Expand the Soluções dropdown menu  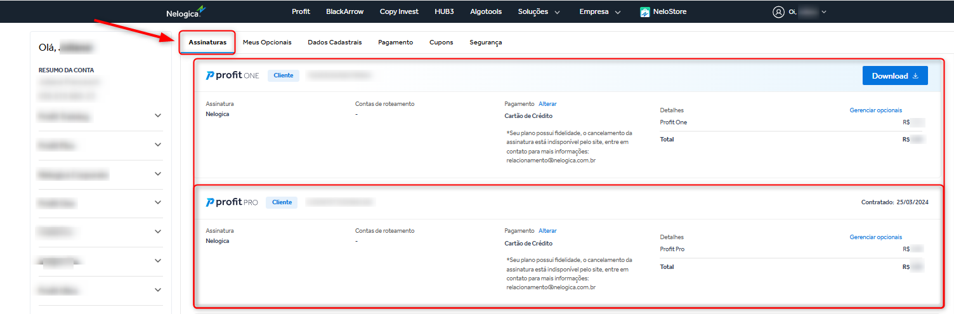coord(539,11)
